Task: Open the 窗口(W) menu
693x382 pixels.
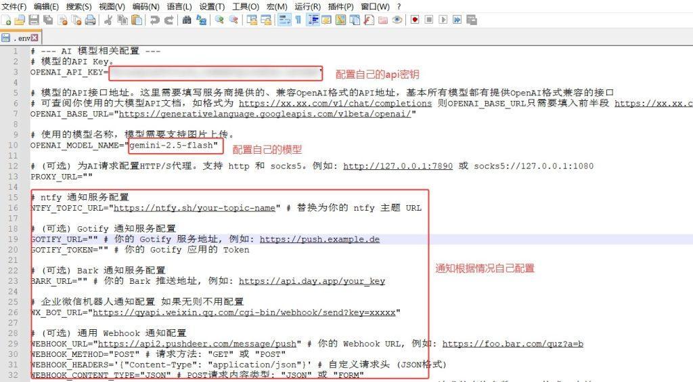Action: pos(375,7)
